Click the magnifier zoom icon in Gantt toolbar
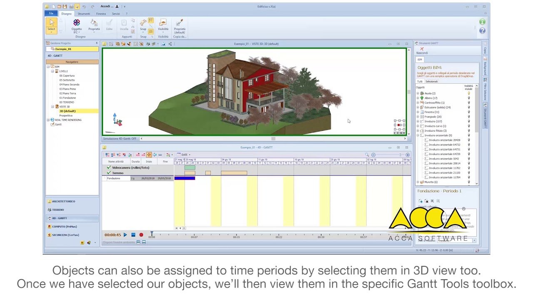 367,155
